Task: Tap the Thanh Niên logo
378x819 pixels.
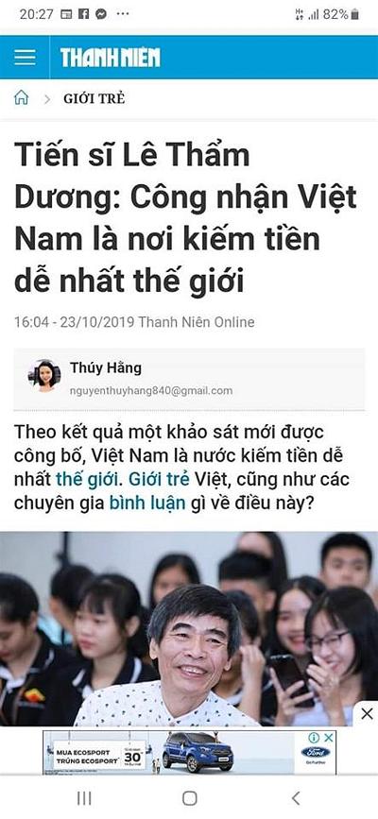Action: point(111,58)
